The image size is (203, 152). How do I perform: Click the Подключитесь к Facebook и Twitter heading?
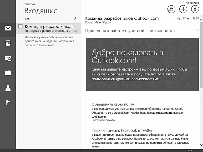[x=122, y=130]
